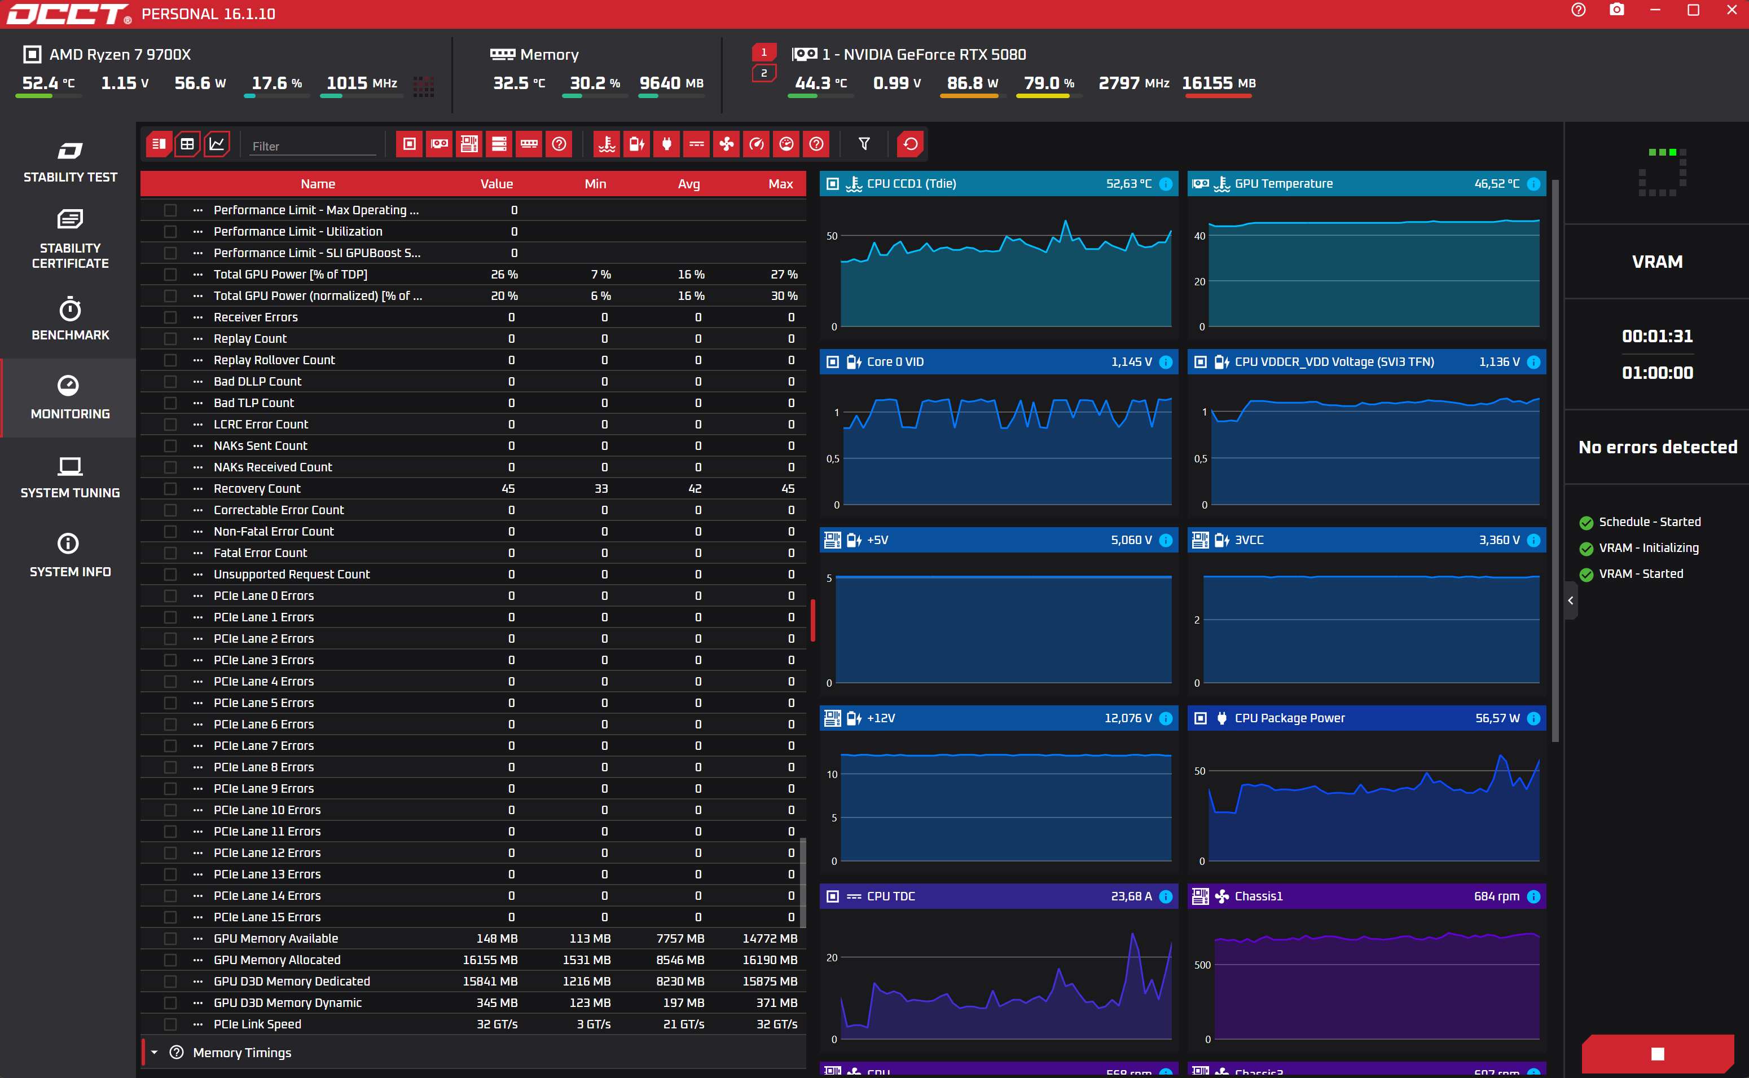Open options menu for GPU D3D Memory Dynamic

tap(197, 1002)
